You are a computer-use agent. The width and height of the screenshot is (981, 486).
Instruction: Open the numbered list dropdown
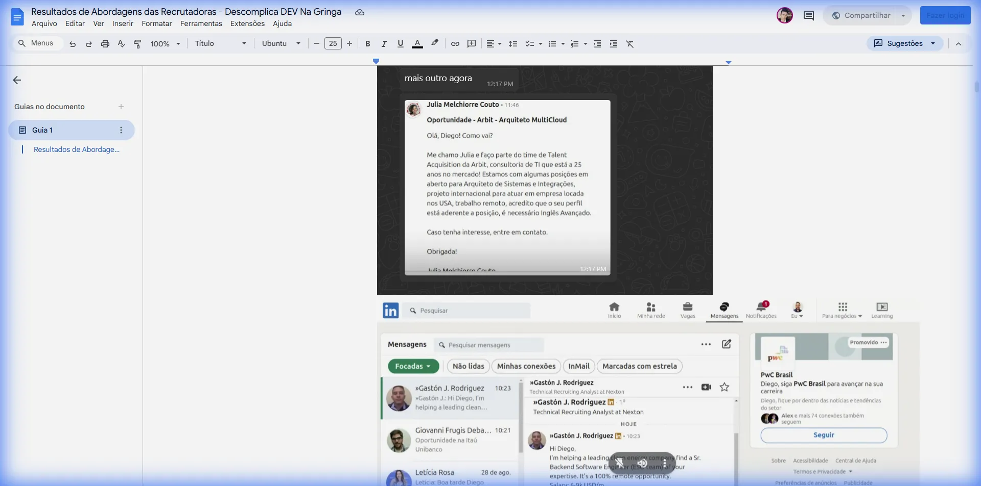pyautogui.click(x=579, y=44)
